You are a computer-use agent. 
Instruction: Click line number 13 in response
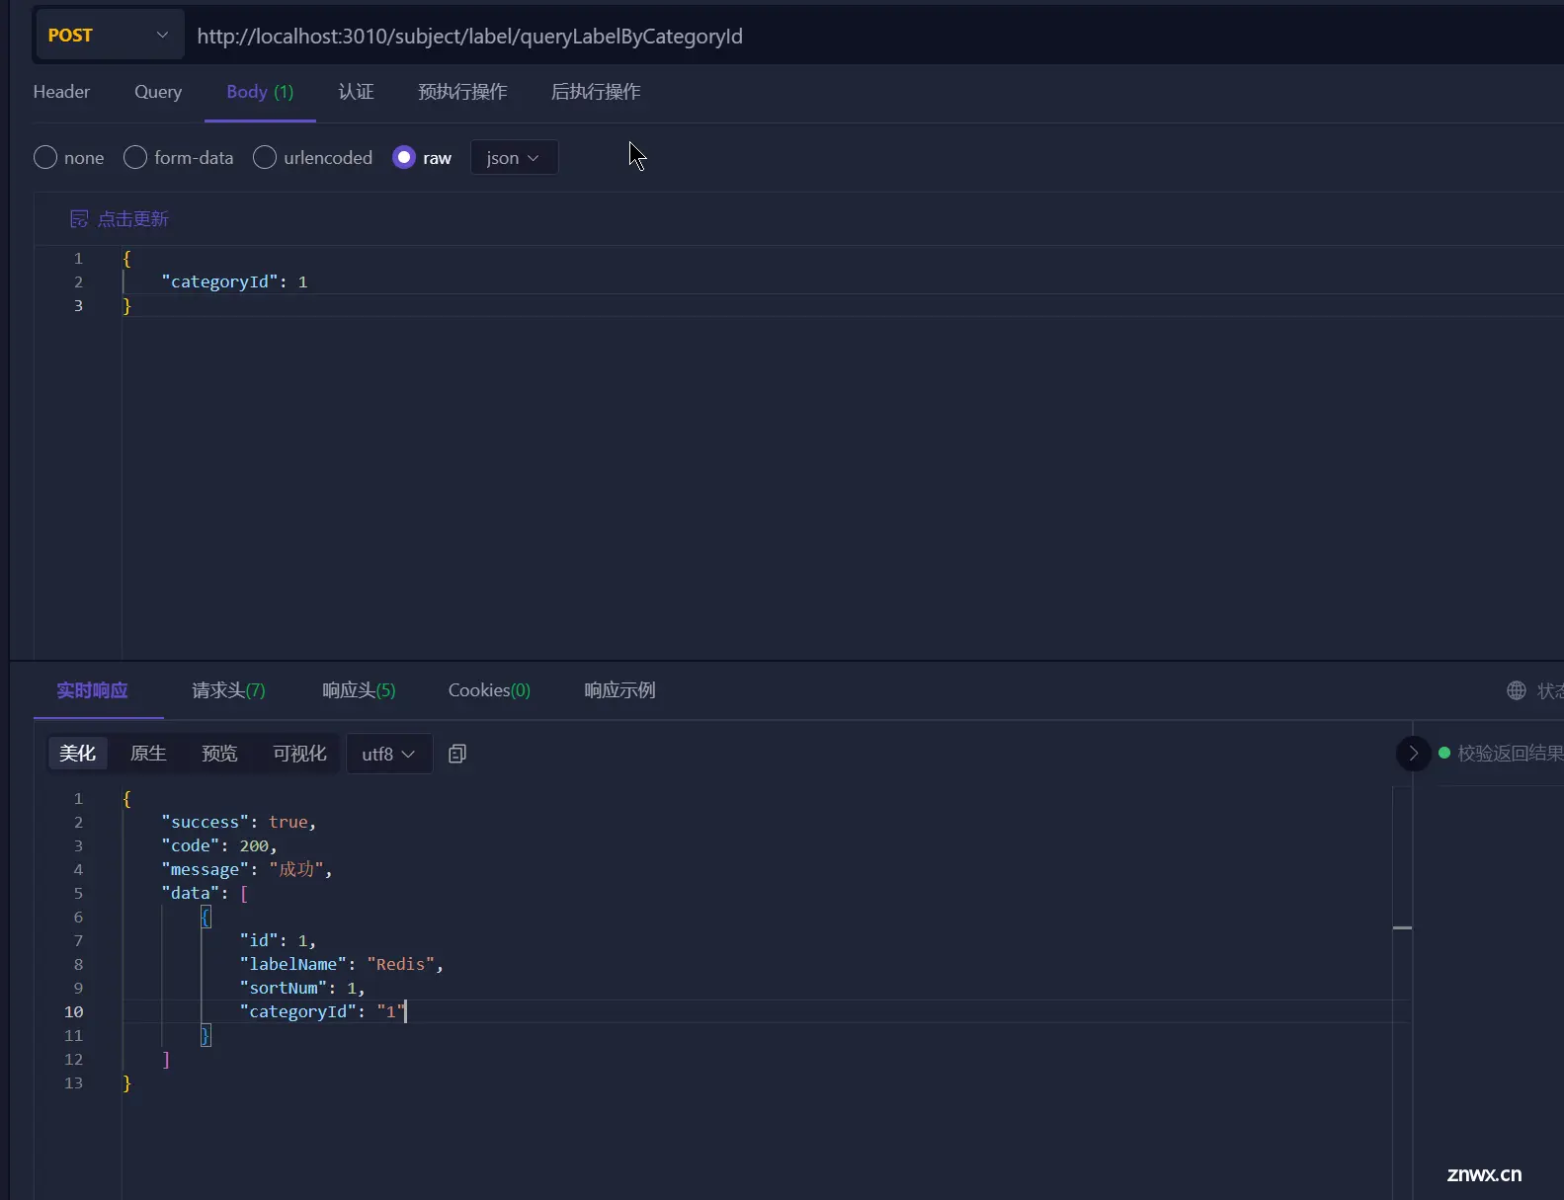(74, 1082)
